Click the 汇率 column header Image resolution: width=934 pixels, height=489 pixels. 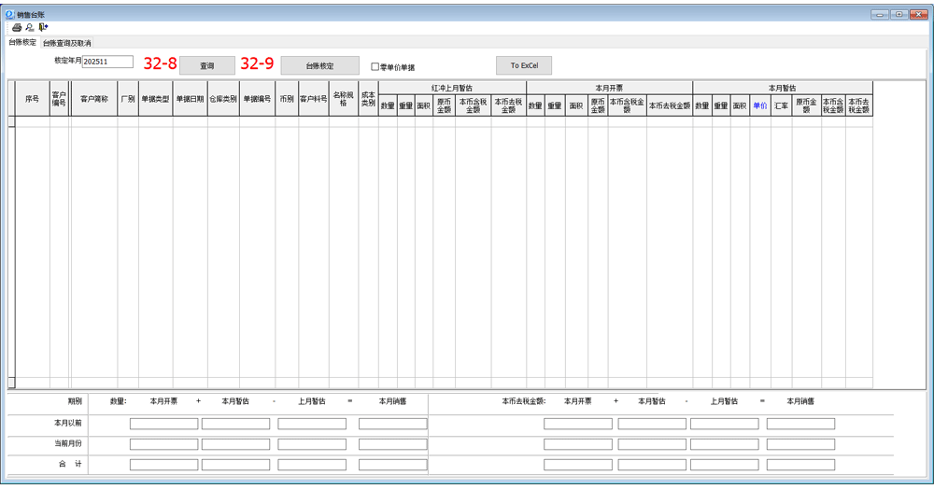coord(781,105)
